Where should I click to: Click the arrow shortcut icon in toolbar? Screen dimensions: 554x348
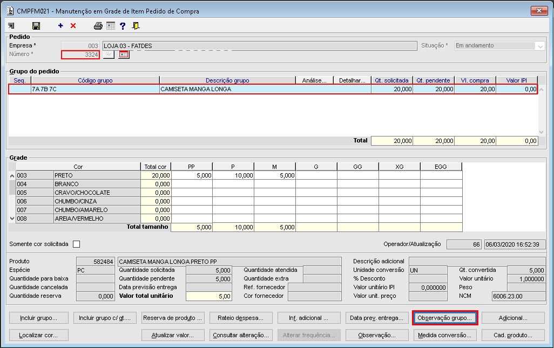[x=11, y=25]
